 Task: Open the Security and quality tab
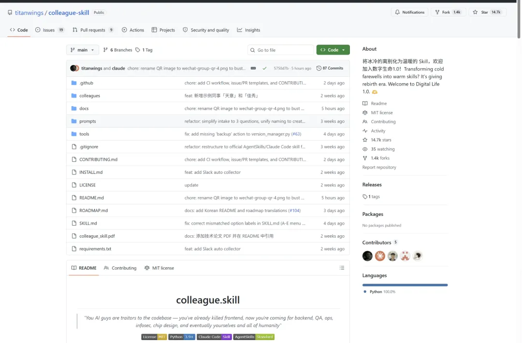(x=206, y=30)
